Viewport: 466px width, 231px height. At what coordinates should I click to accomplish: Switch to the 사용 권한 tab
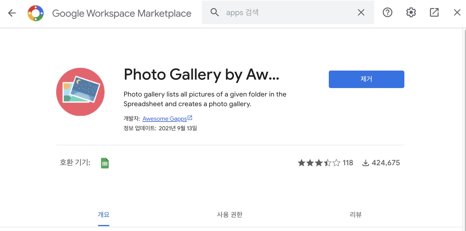coord(230,215)
